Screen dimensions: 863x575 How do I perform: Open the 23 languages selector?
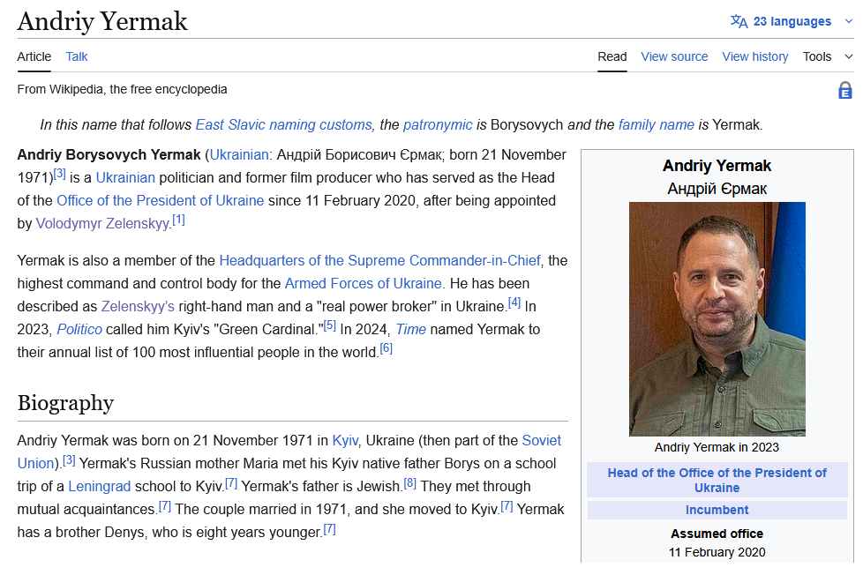click(x=792, y=21)
